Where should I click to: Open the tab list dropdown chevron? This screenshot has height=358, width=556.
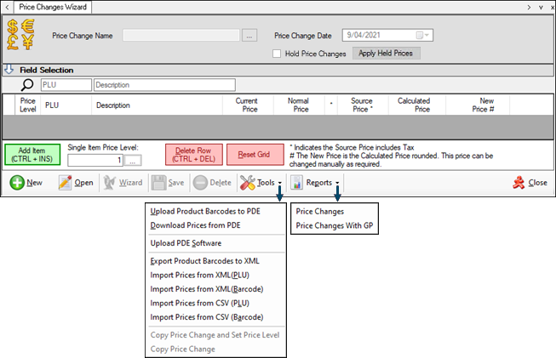point(542,8)
